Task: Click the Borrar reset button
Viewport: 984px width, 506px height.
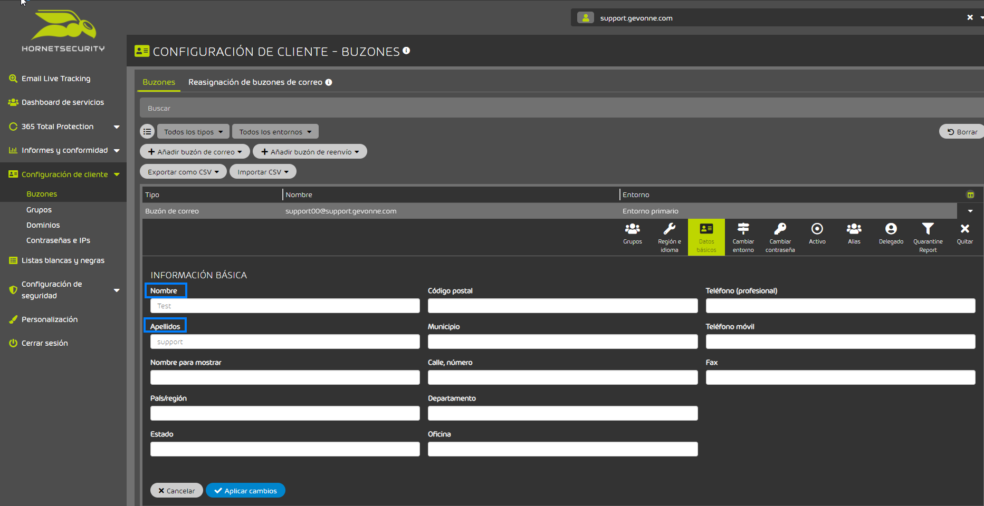Action: click(962, 131)
